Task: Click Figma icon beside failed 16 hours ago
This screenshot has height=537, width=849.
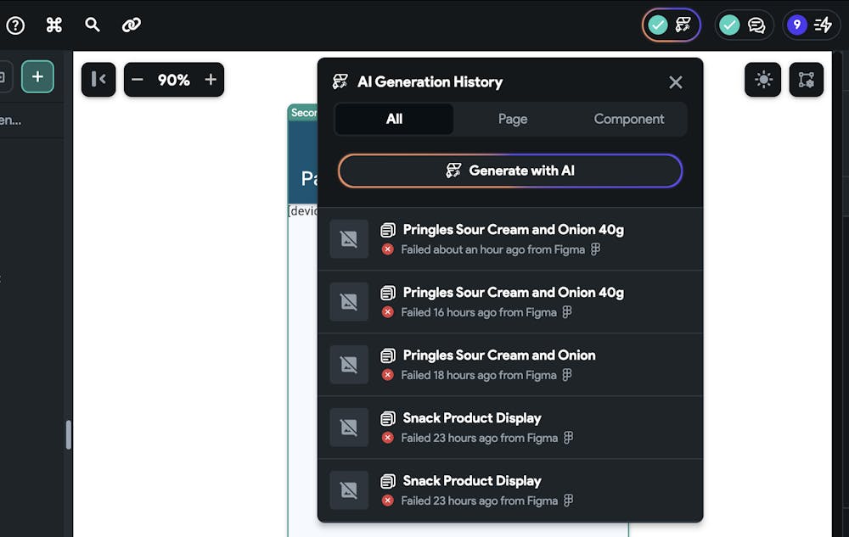Action: click(567, 312)
